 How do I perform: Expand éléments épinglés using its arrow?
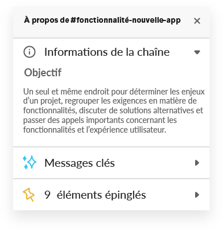(197, 195)
